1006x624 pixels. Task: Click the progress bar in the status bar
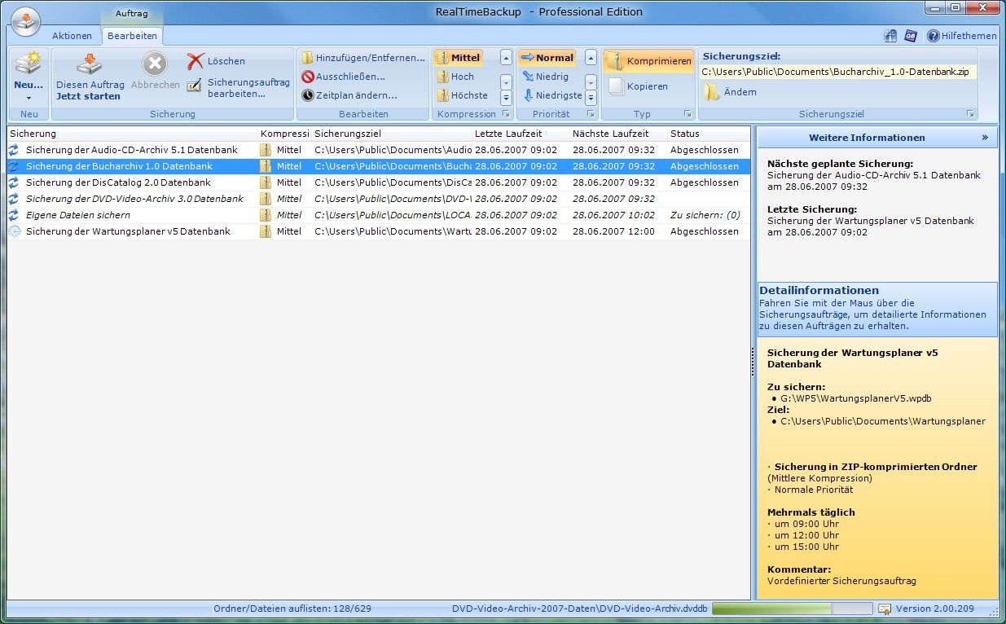point(792,609)
